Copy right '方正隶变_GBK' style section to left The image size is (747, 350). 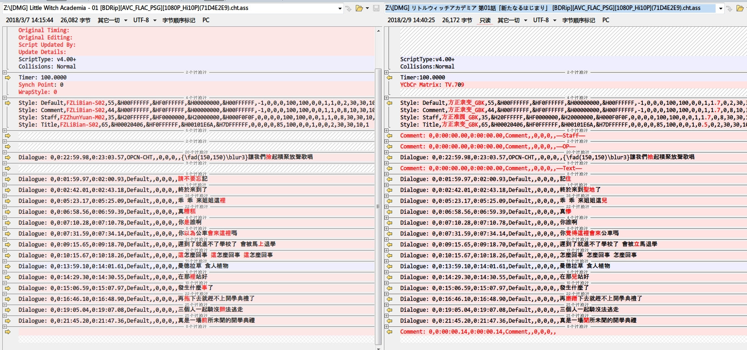(x=389, y=103)
